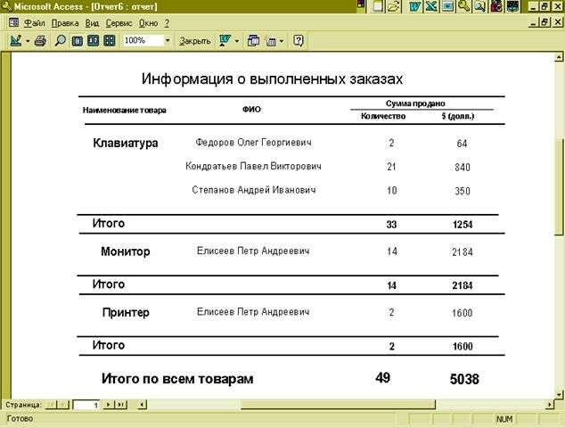Screen dimensions: 565x428
Task: Click the magnifier-document shortcut bar icon
Action: [479, 6]
